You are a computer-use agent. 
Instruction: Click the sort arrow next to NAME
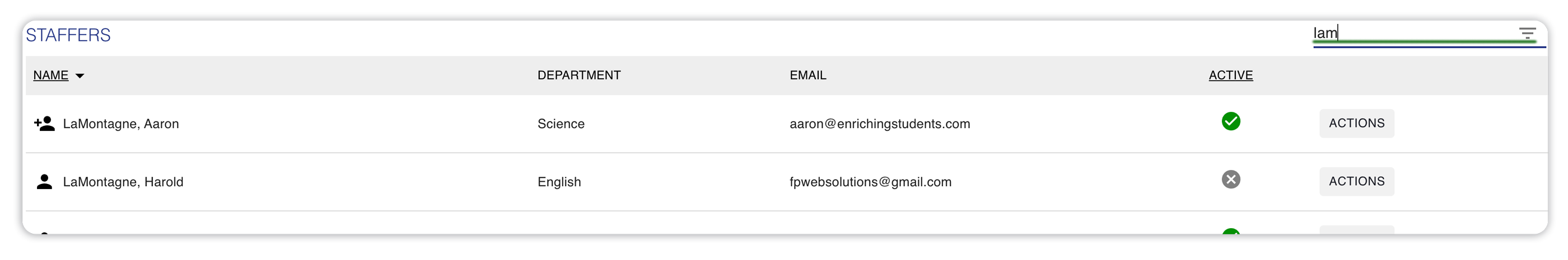tap(80, 76)
